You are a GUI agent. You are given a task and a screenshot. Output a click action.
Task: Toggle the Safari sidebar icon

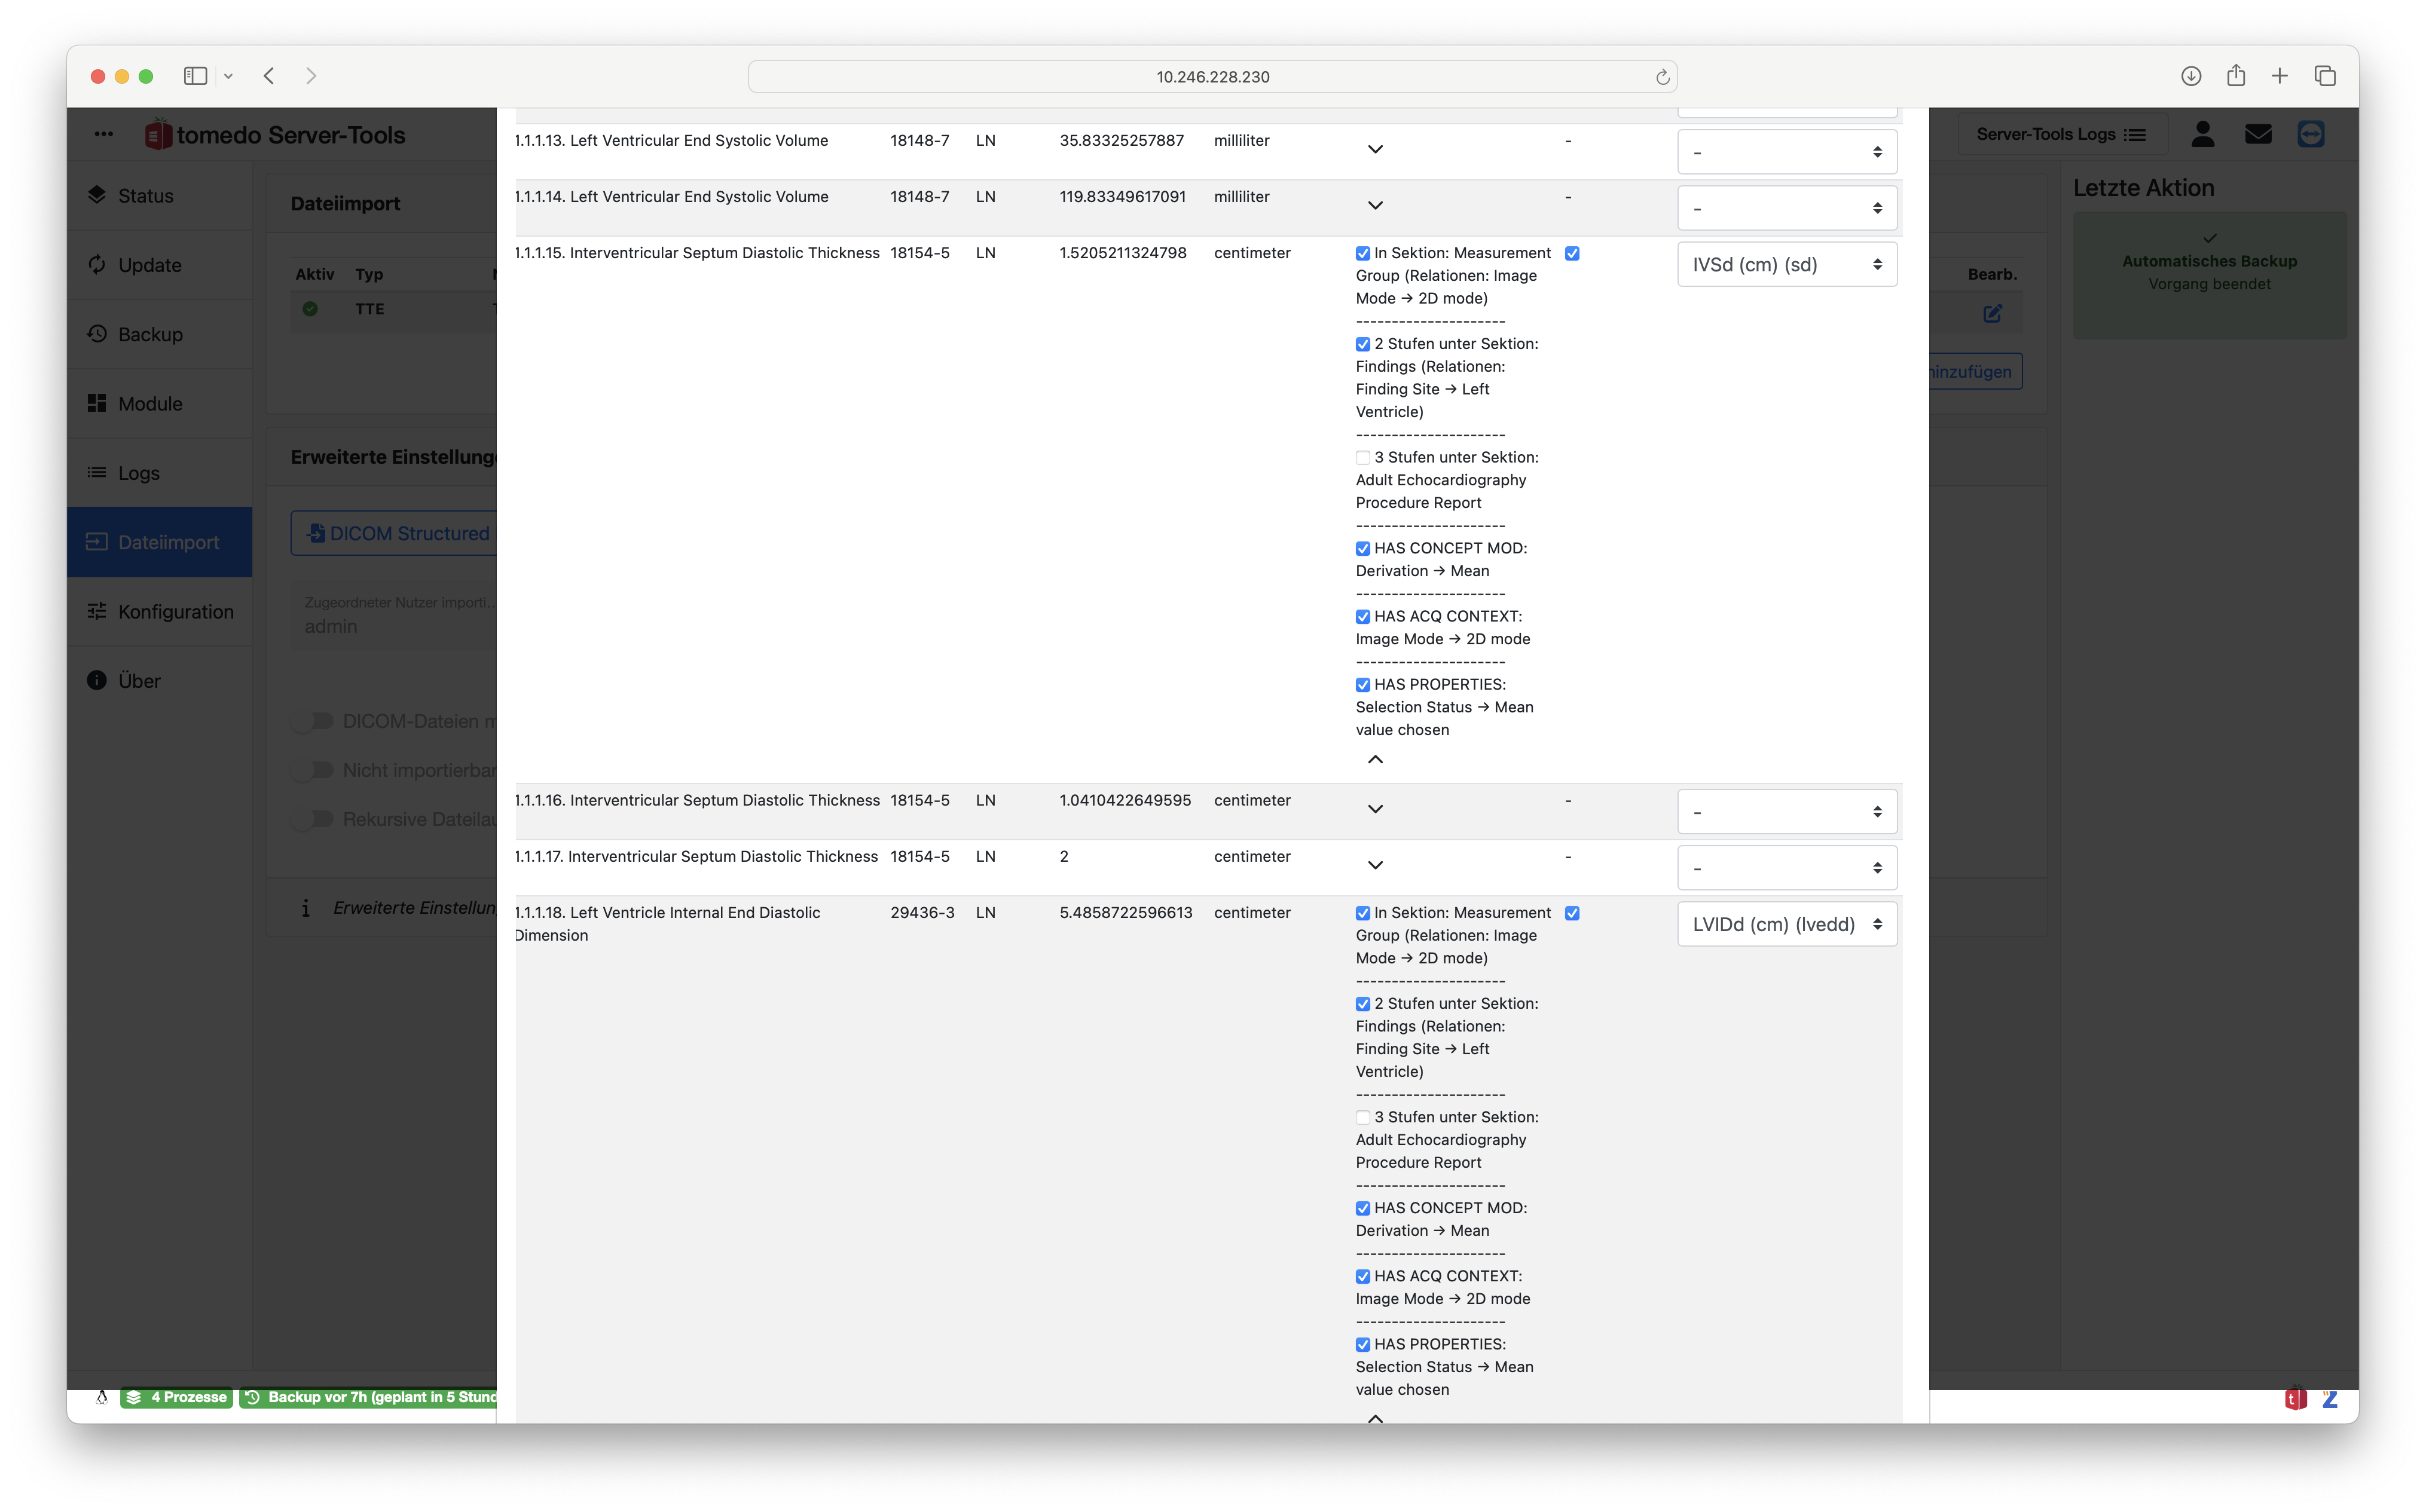point(195,76)
